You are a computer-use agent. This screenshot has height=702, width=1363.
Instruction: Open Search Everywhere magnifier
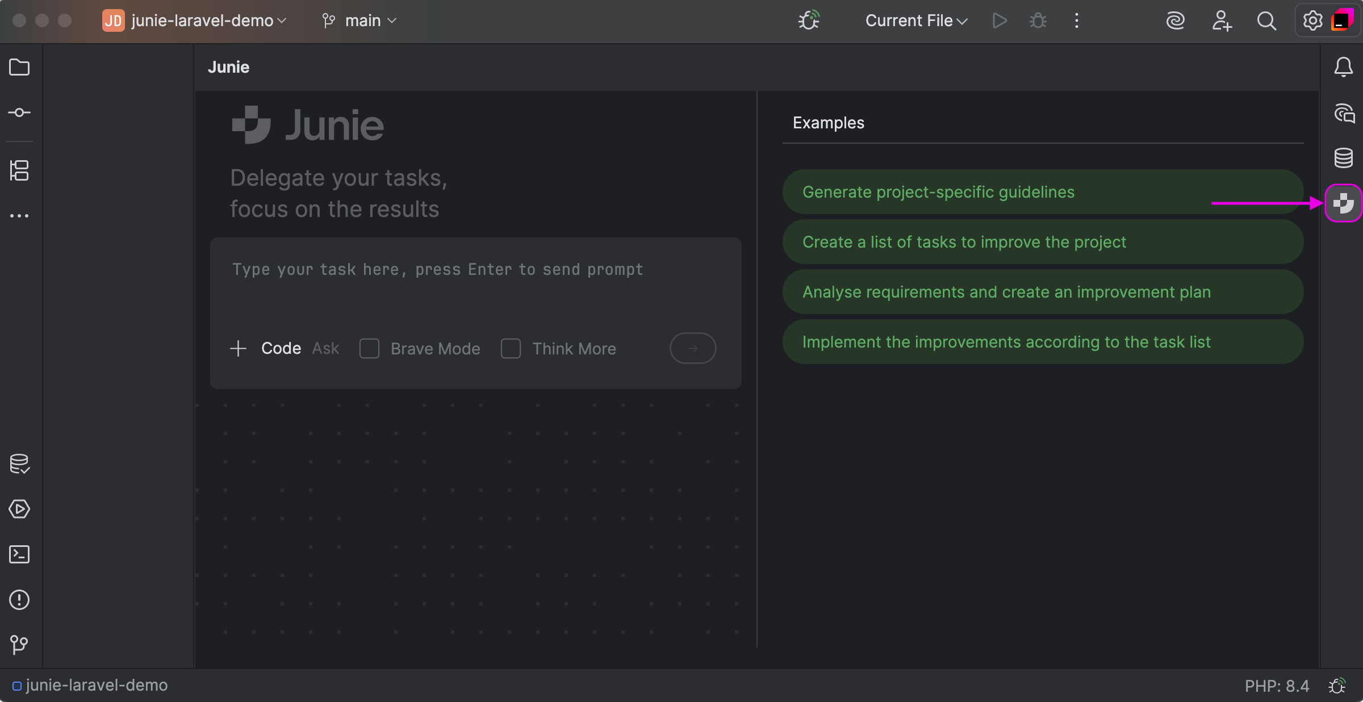[x=1266, y=20]
